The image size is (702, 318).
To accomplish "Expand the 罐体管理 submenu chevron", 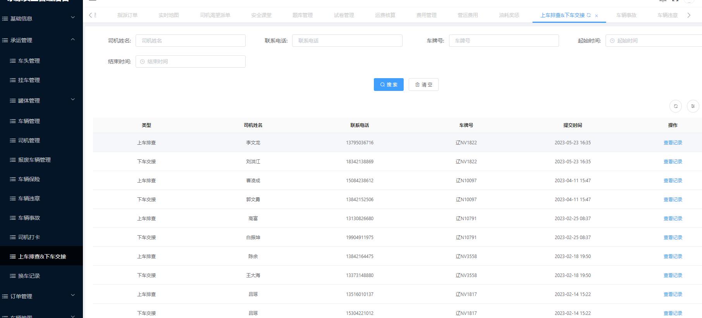I will 72,100.
